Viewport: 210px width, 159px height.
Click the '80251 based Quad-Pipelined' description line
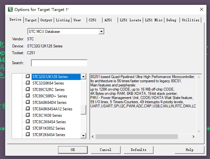(x=143, y=77)
